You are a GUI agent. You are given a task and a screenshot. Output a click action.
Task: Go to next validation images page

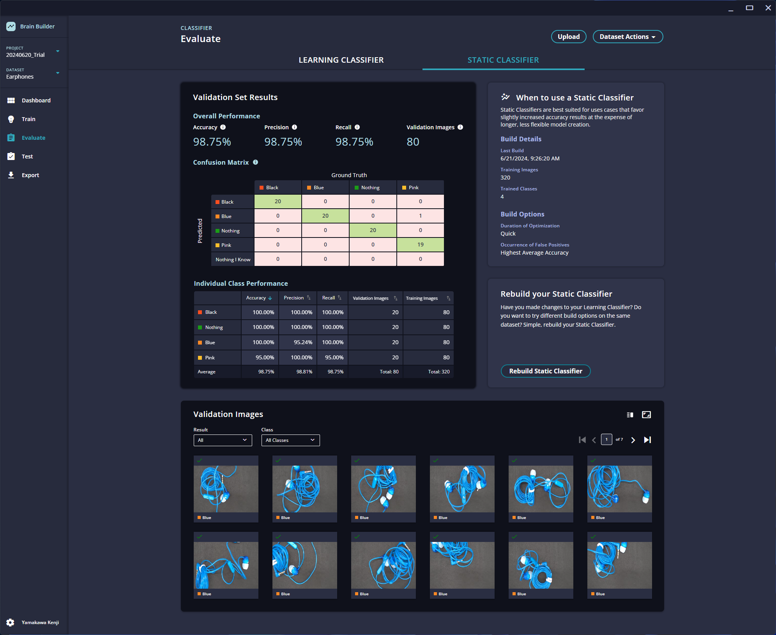[x=633, y=440]
